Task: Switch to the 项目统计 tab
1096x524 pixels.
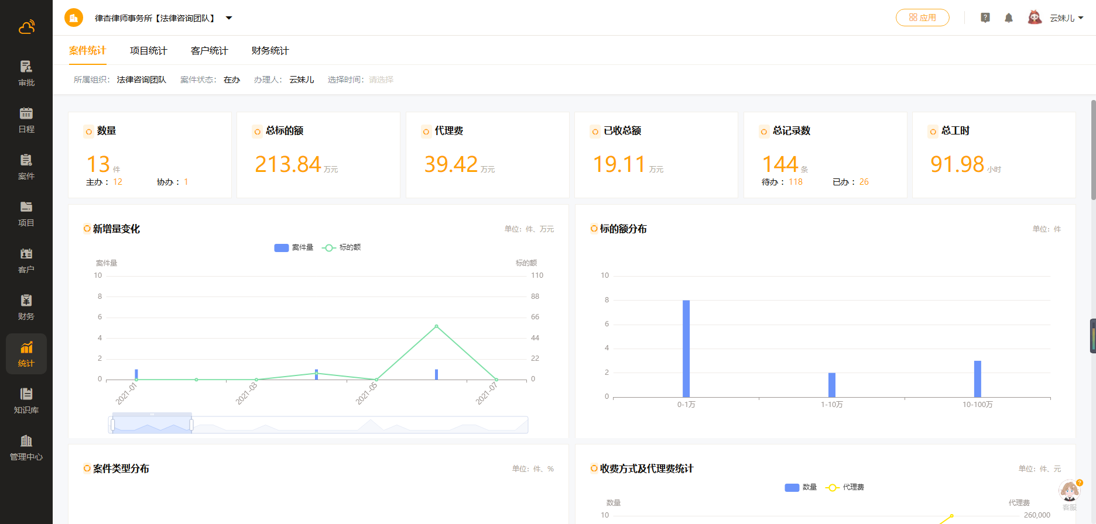Action: tap(148, 51)
